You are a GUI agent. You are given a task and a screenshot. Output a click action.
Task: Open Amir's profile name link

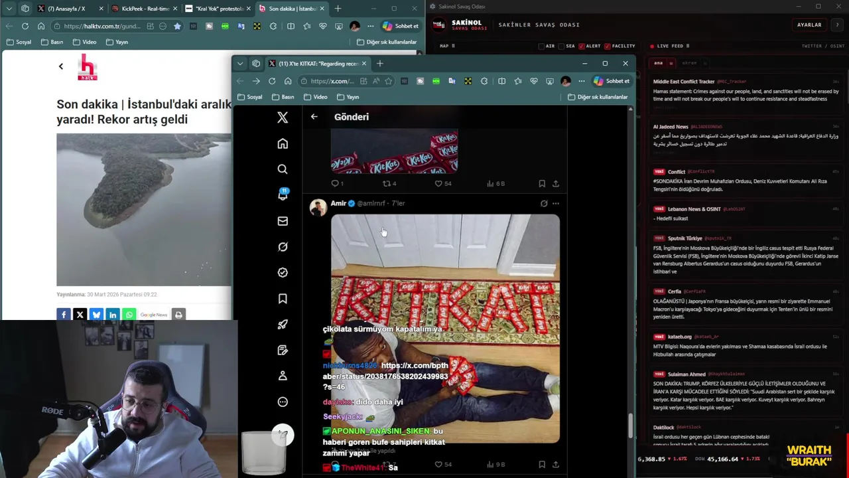(x=338, y=203)
